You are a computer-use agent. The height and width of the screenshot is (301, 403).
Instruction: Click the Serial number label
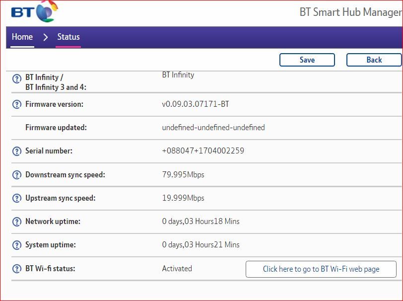click(x=49, y=151)
